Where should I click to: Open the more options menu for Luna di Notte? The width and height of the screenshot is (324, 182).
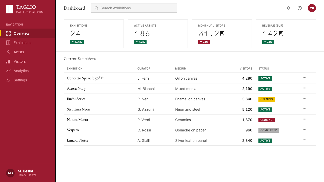(305, 140)
